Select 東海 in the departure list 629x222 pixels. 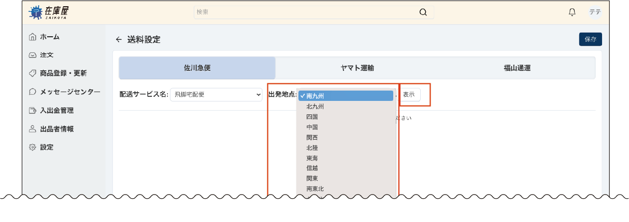(x=346, y=158)
